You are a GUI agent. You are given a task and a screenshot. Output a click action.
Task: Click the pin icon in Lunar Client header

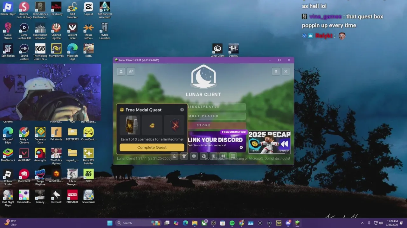tap(276, 72)
